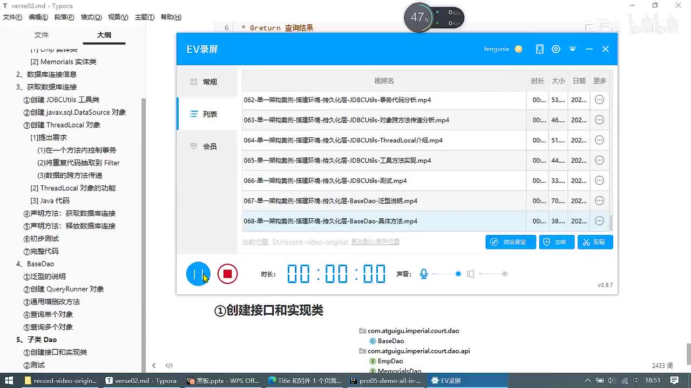Jump to outline item ⑦完整代码
691x388 pixels.
41,251
